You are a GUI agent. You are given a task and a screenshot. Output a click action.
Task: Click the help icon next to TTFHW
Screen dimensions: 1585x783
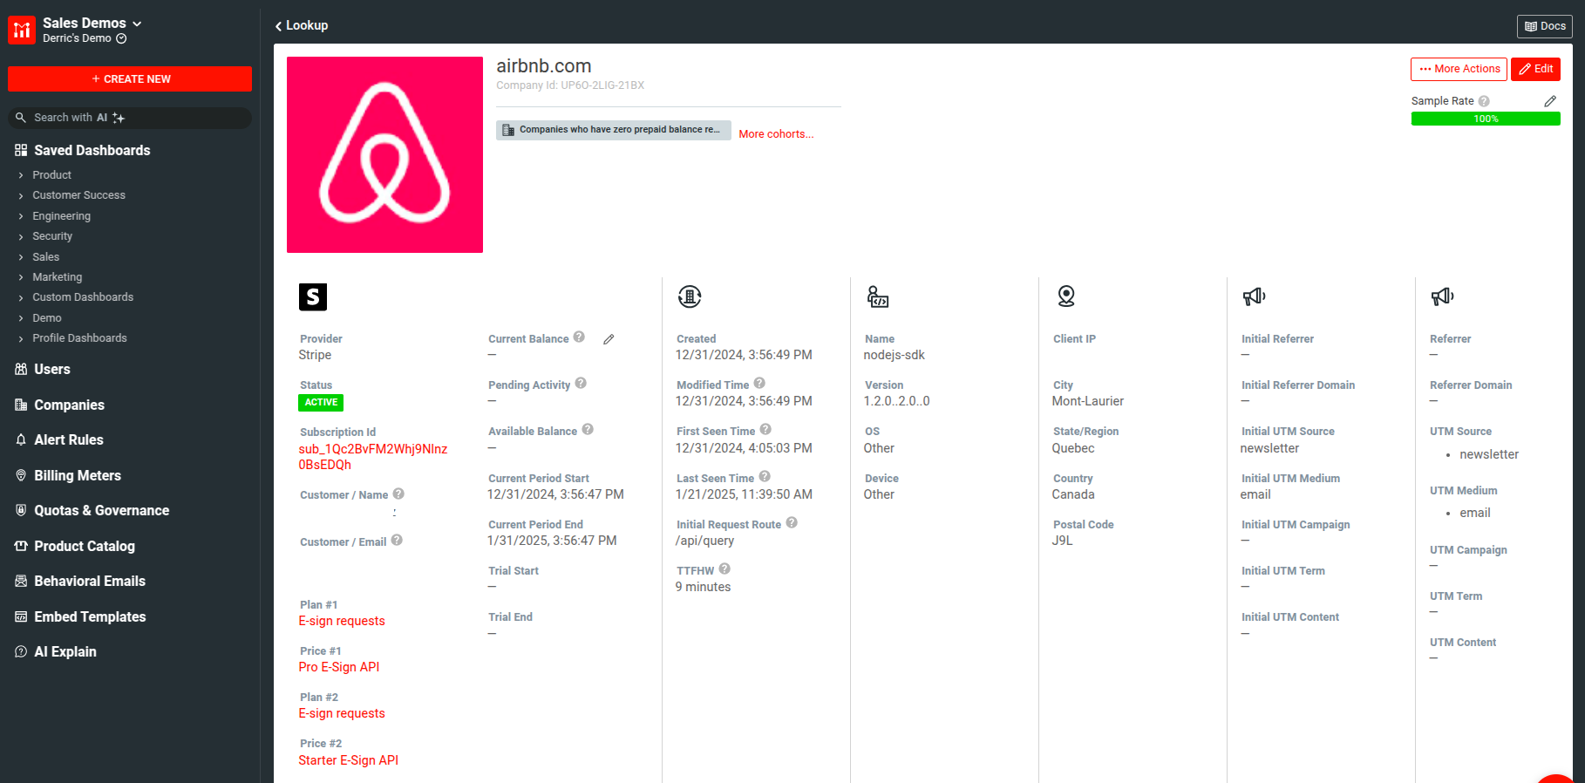point(724,569)
